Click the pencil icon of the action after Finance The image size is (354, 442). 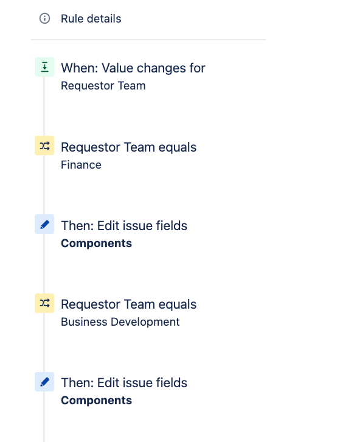pyautogui.click(x=44, y=224)
